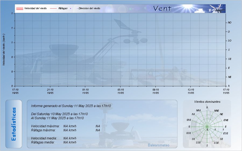Click the Vent chart title
This screenshot has height=151, width=242.
[x=162, y=9]
